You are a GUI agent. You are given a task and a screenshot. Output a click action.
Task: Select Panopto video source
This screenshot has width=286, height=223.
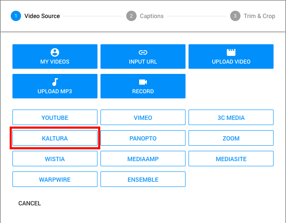click(143, 138)
